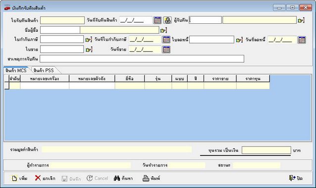The height and width of the screenshot is (188, 316).
Task: Click the ชื่อผู้ซื้อ name field
Action: point(119,30)
